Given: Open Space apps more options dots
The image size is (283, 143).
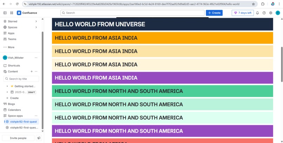Looking at the screenshot, I should click(36, 116).
